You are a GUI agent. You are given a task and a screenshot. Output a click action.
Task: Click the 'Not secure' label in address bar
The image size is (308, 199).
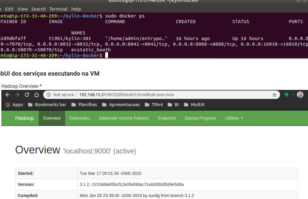coord(64,95)
